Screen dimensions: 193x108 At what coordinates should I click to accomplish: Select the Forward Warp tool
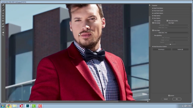pyautogui.click(x=3, y=5)
